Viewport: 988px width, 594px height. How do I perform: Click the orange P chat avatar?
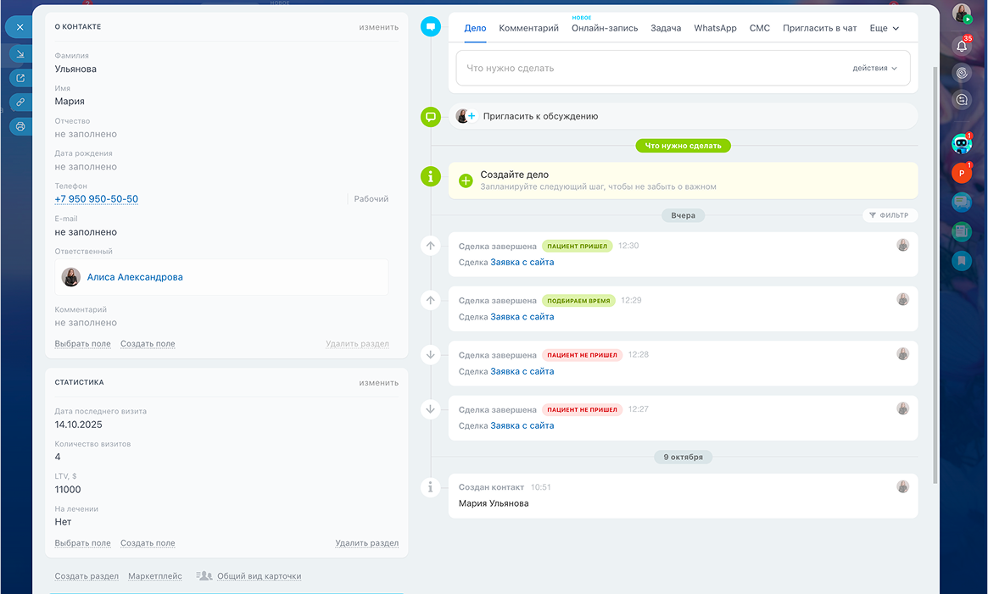point(961,173)
